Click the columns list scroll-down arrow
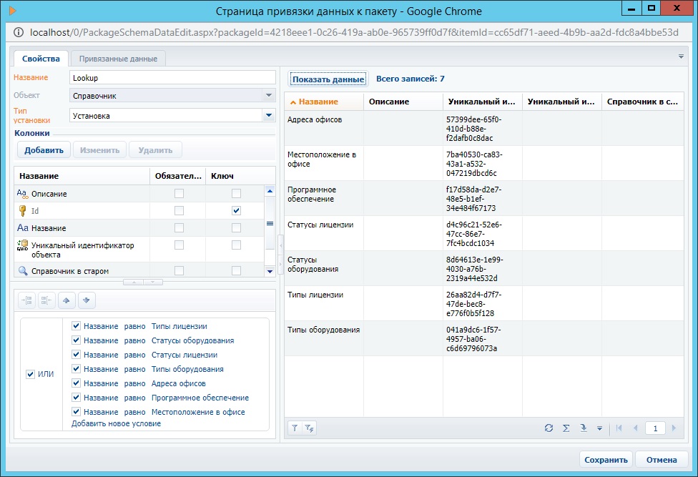 click(270, 271)
